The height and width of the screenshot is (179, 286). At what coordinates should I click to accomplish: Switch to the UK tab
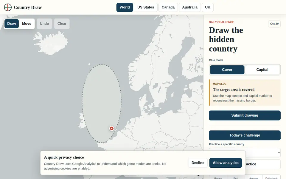point(208,7)
